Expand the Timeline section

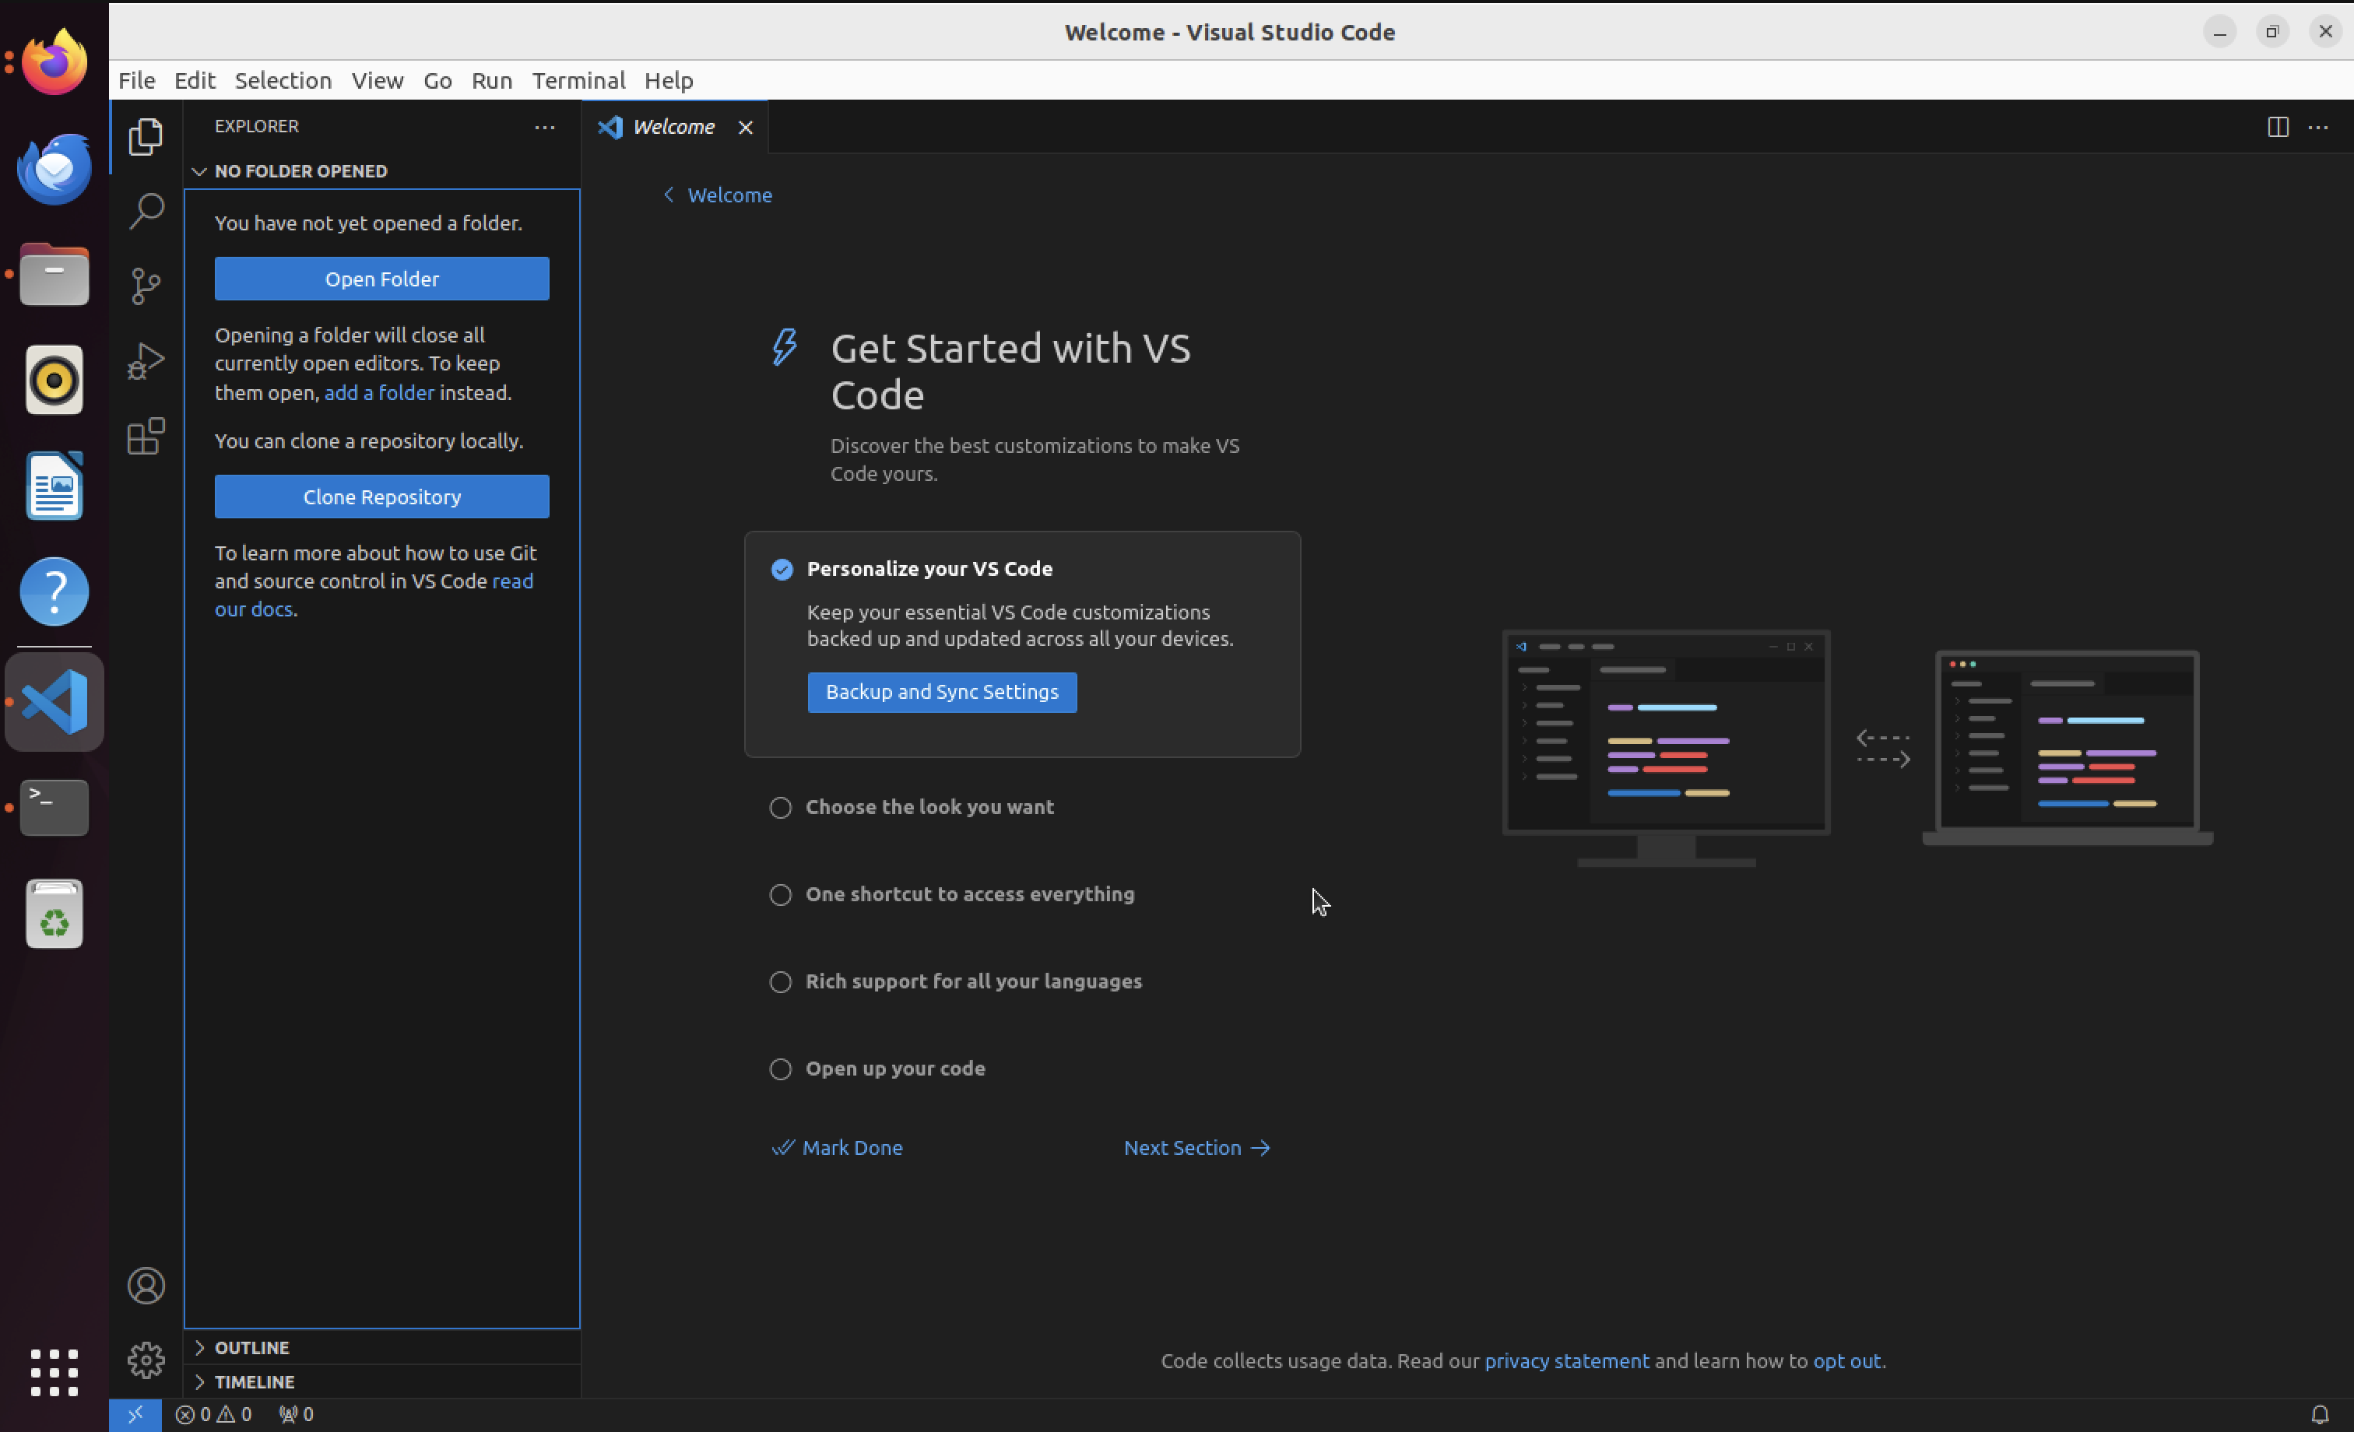[x=381, y=1381]
